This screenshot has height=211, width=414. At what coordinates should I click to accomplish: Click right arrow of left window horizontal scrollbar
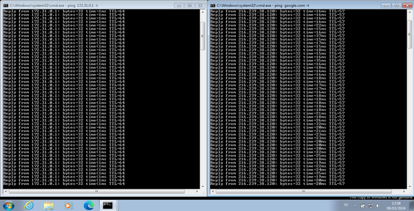197,192
